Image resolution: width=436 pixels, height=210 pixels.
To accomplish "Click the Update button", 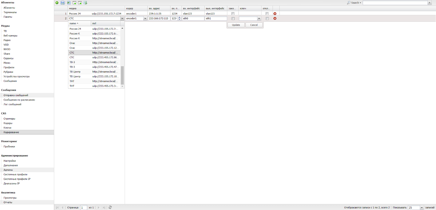I will coord(236,25).
